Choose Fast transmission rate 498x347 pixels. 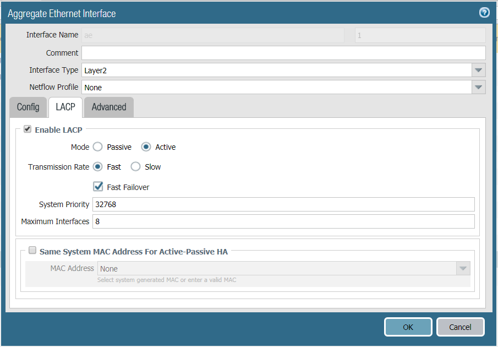[97, 167]
